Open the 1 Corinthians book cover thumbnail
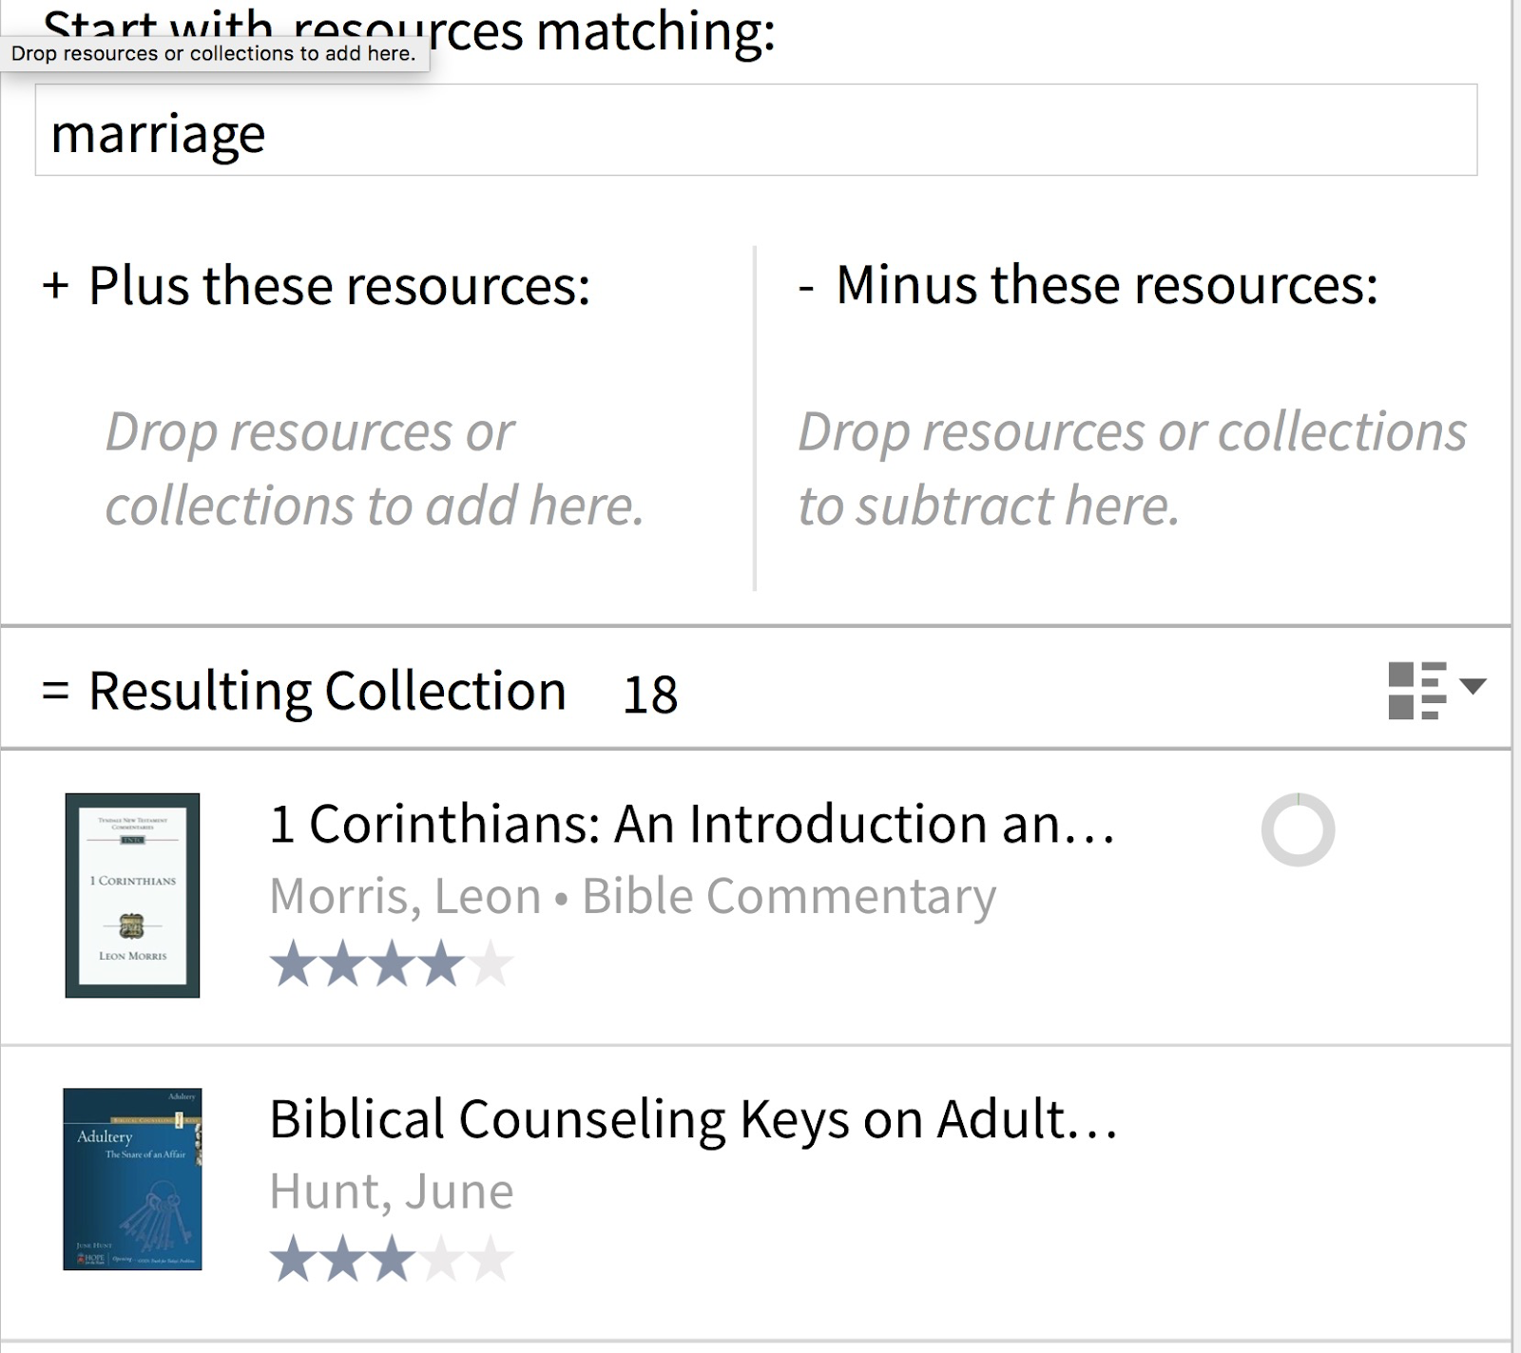The height and width of the screenshot is (1353, 1521). pos(132,895)
